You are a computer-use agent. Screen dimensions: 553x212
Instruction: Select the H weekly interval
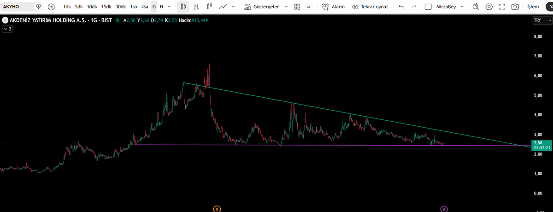coord(161,7)
